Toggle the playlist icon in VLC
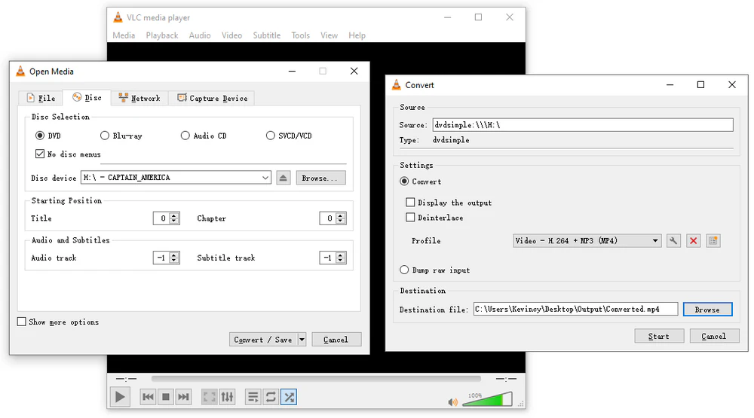 tap(253, 397)
